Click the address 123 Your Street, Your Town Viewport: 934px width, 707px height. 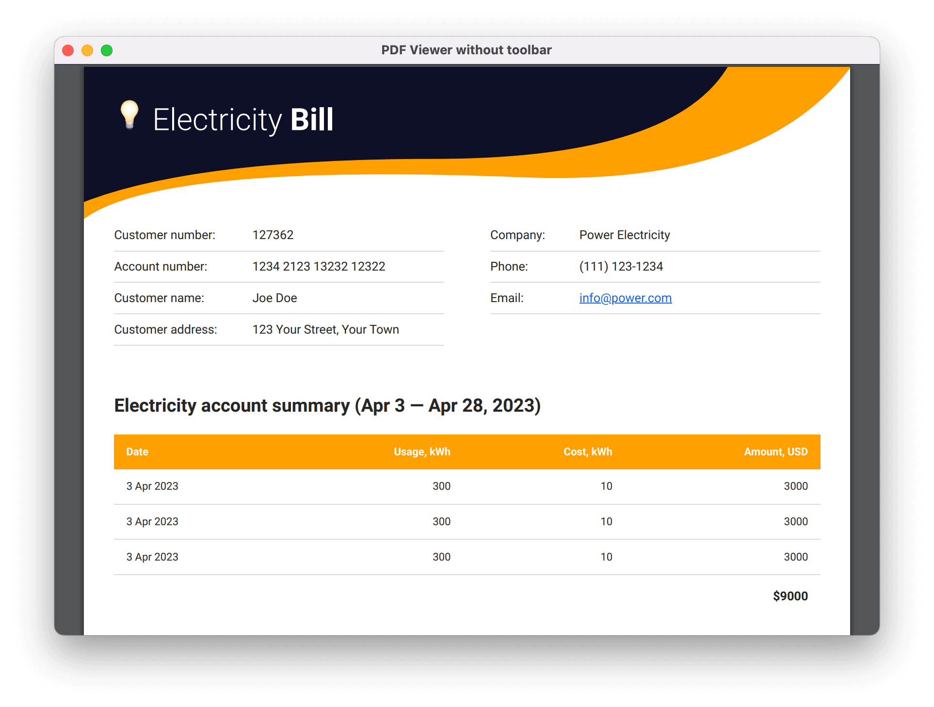[325, 330]
